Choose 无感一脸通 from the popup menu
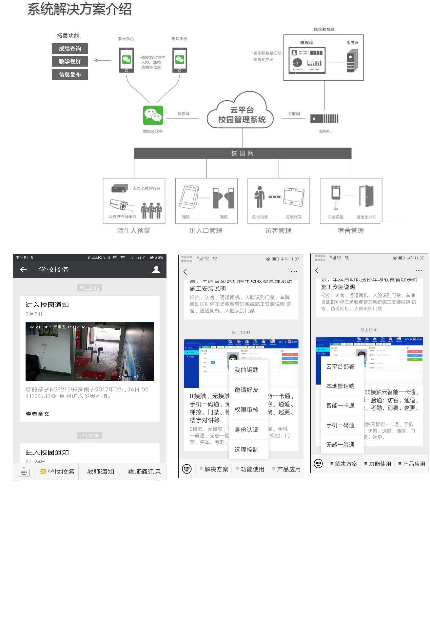Screen dimensions: 430x630 (x=342, y=445)
